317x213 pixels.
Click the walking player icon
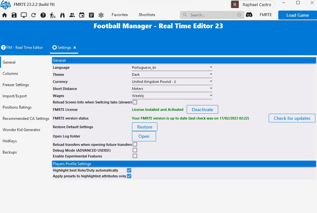(x=52, y=15)
